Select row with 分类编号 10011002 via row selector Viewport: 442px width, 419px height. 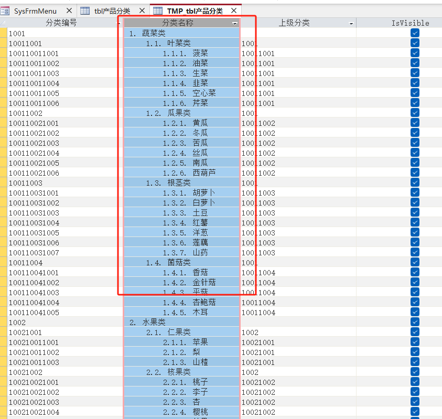coord(4,113)
